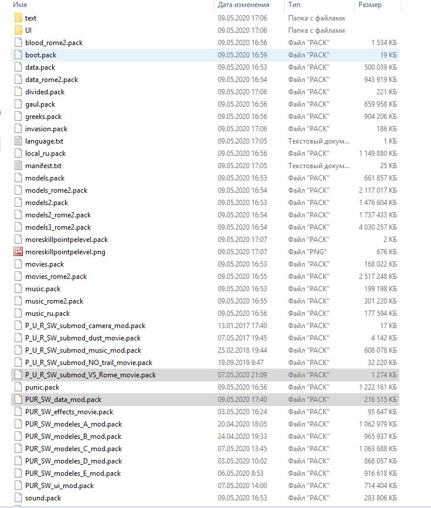431x508 pixels.
Task: Select the PUR_SW_modeles_B_mod.pack file name
Action: pyautogui.click(x=73, y=437)
